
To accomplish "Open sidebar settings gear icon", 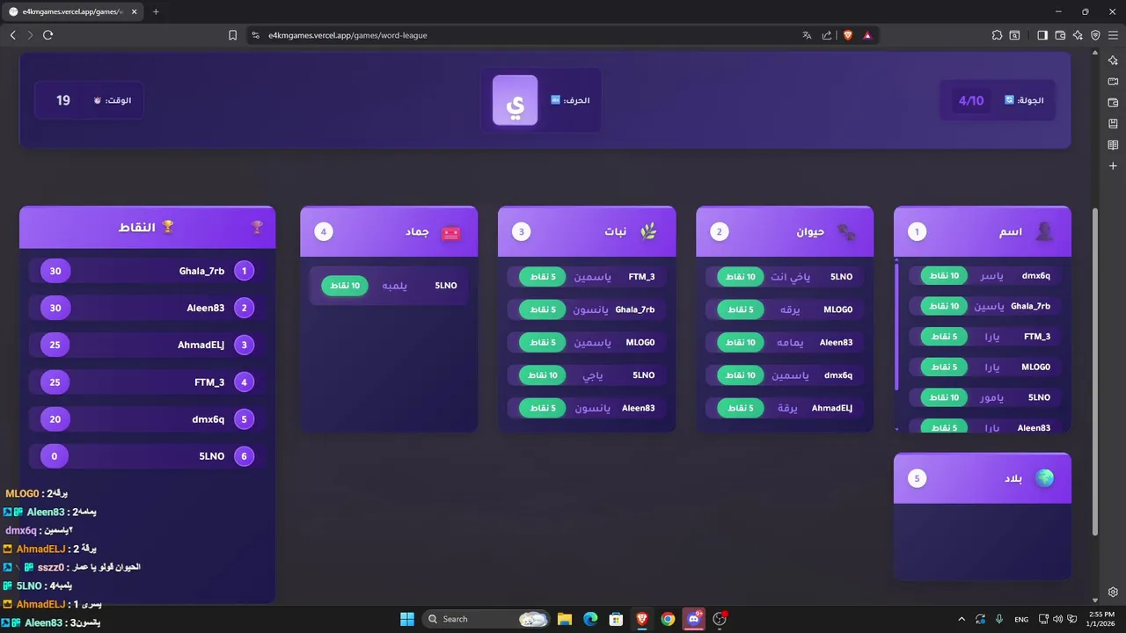I will click(1113, 592).
